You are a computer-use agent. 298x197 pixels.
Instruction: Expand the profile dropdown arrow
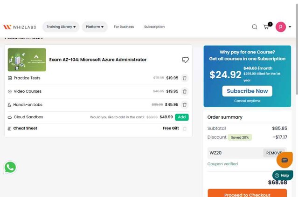(x=290, y=27)
